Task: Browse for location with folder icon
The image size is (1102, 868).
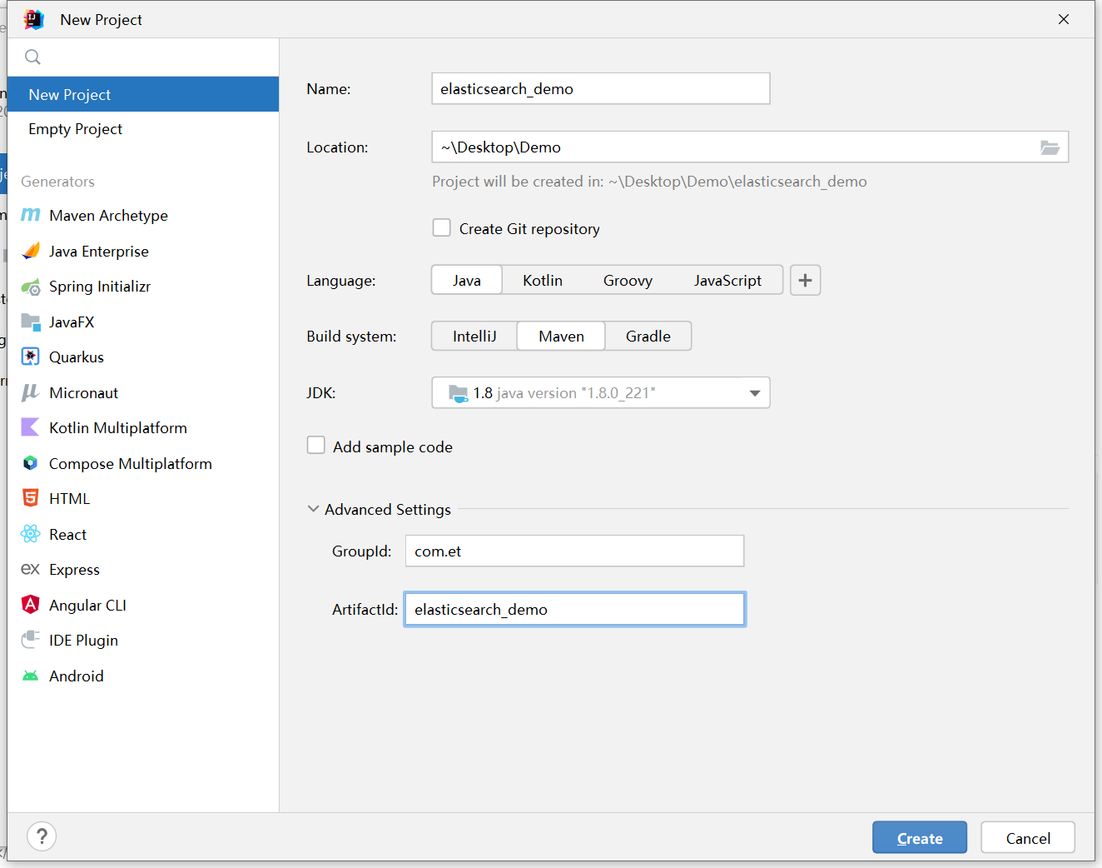Action: point(1050,147)
